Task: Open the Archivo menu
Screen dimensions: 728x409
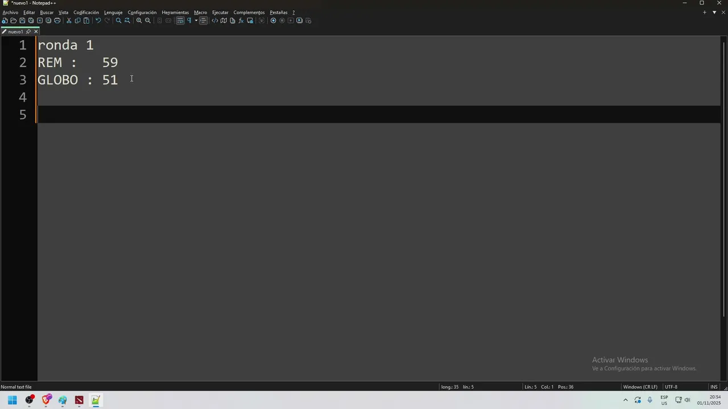Action: (10, 12)
